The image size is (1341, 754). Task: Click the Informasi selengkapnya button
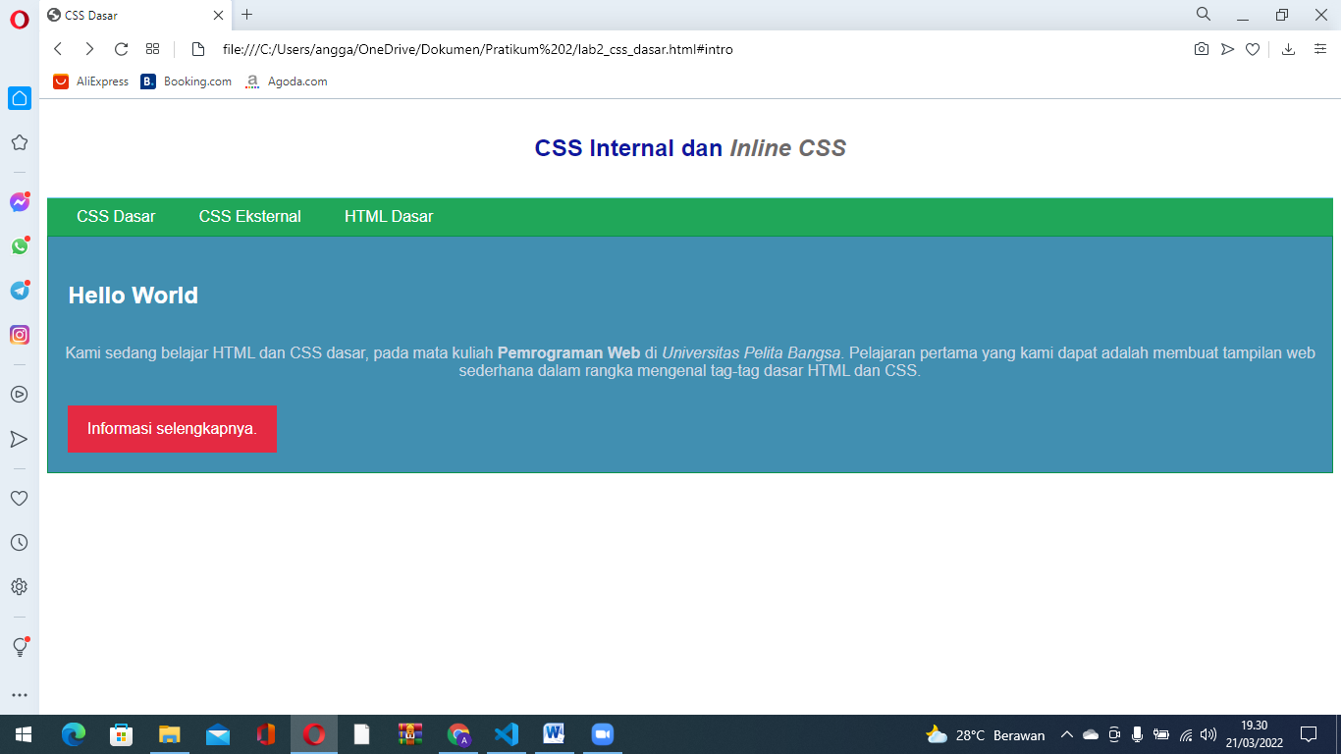(x=172, y=429)
